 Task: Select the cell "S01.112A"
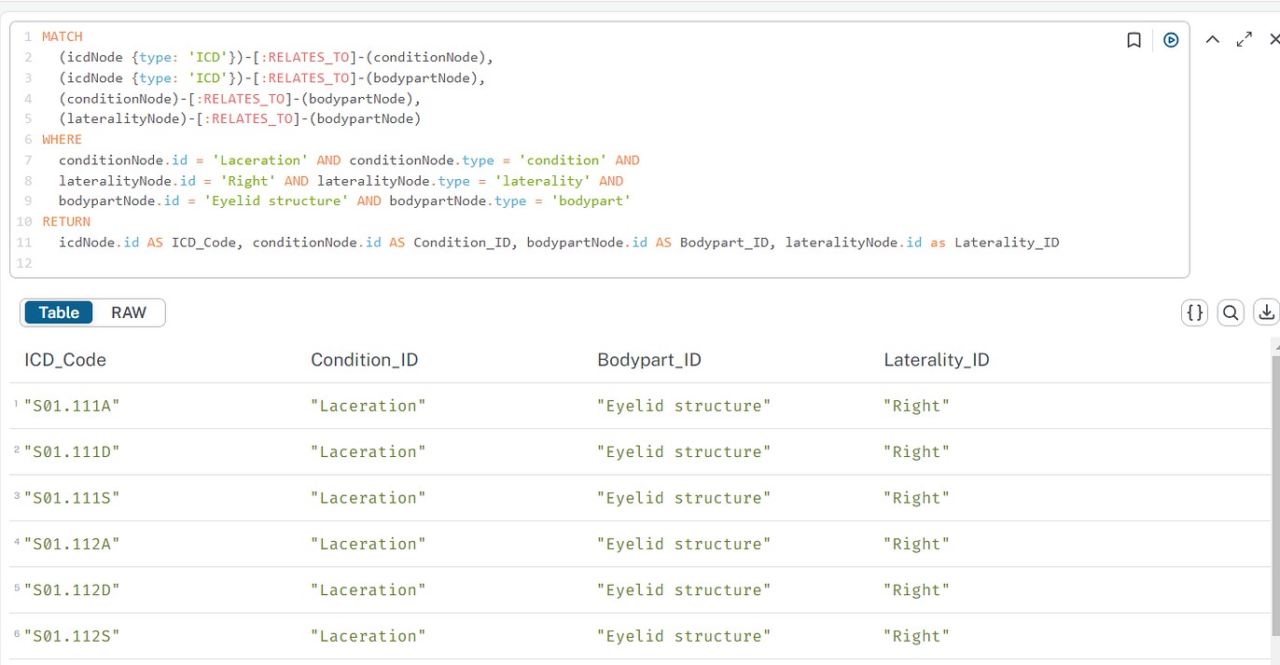click(73, 544)
